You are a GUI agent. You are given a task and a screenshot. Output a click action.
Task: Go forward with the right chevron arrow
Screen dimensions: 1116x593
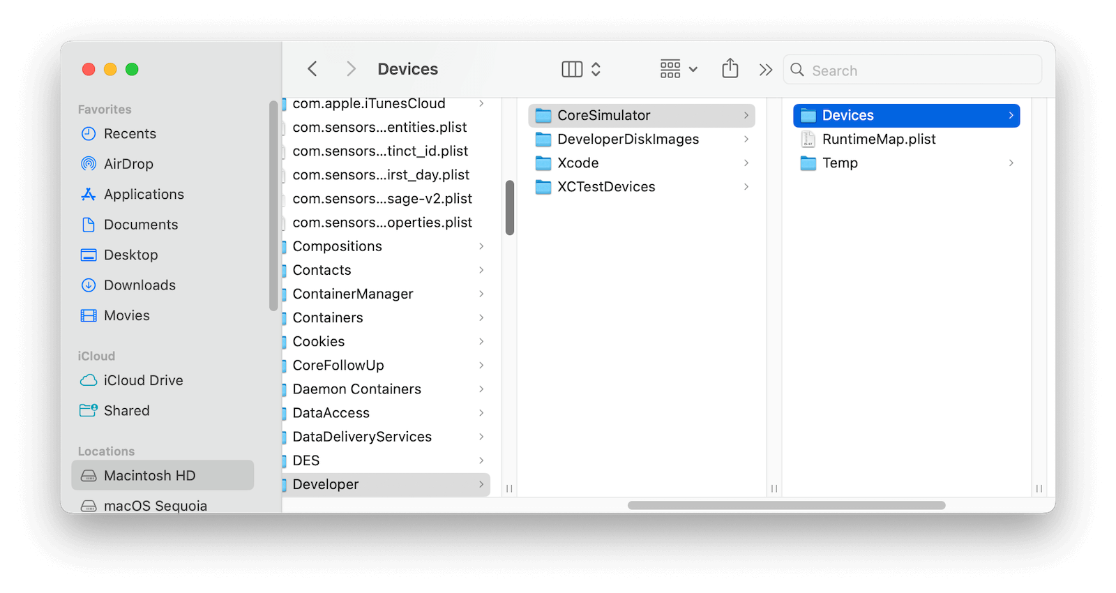pos(351,69)
